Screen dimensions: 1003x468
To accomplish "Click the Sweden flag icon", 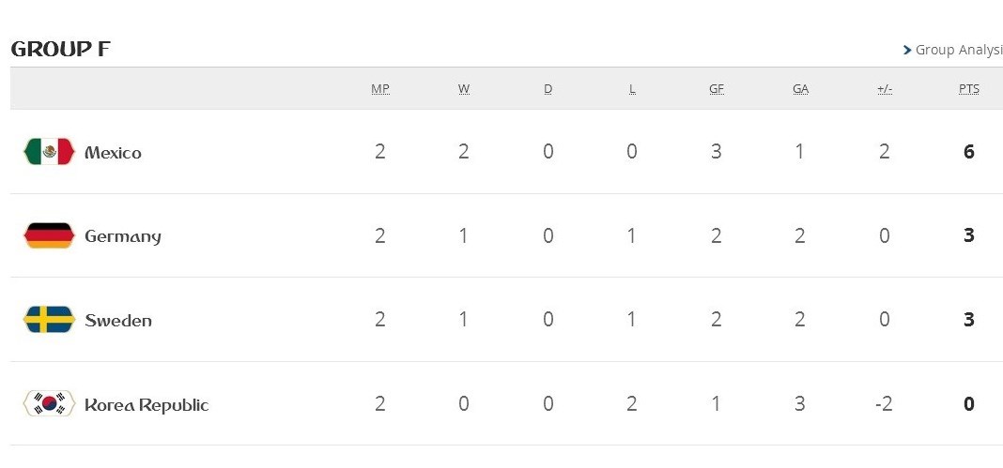I will tap(49, 321).
